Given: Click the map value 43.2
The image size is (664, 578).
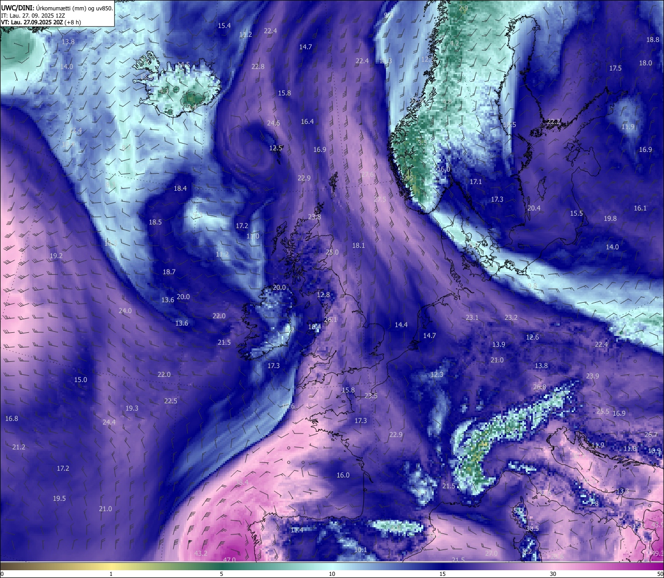Looking at the screenshot, I should [x=201, y=553].
